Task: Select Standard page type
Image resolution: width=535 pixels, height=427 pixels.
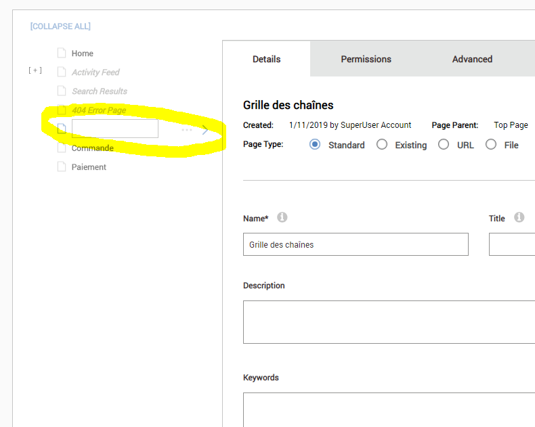Action: (315, 144)
